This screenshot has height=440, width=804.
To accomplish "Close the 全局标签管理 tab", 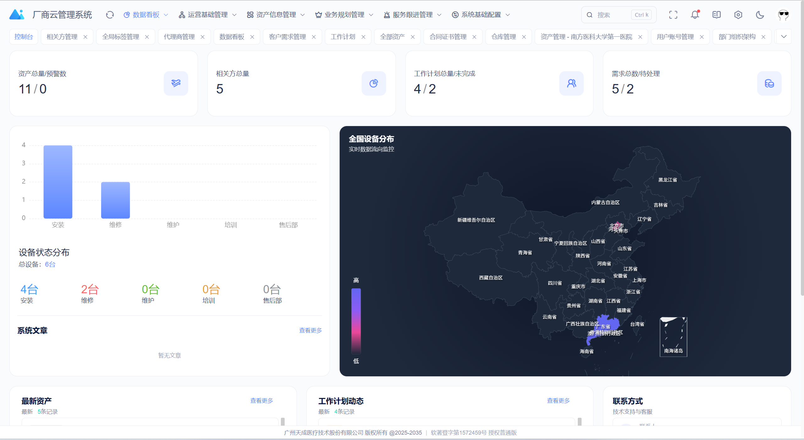I will pyautogui.click(x=147, y=37).
